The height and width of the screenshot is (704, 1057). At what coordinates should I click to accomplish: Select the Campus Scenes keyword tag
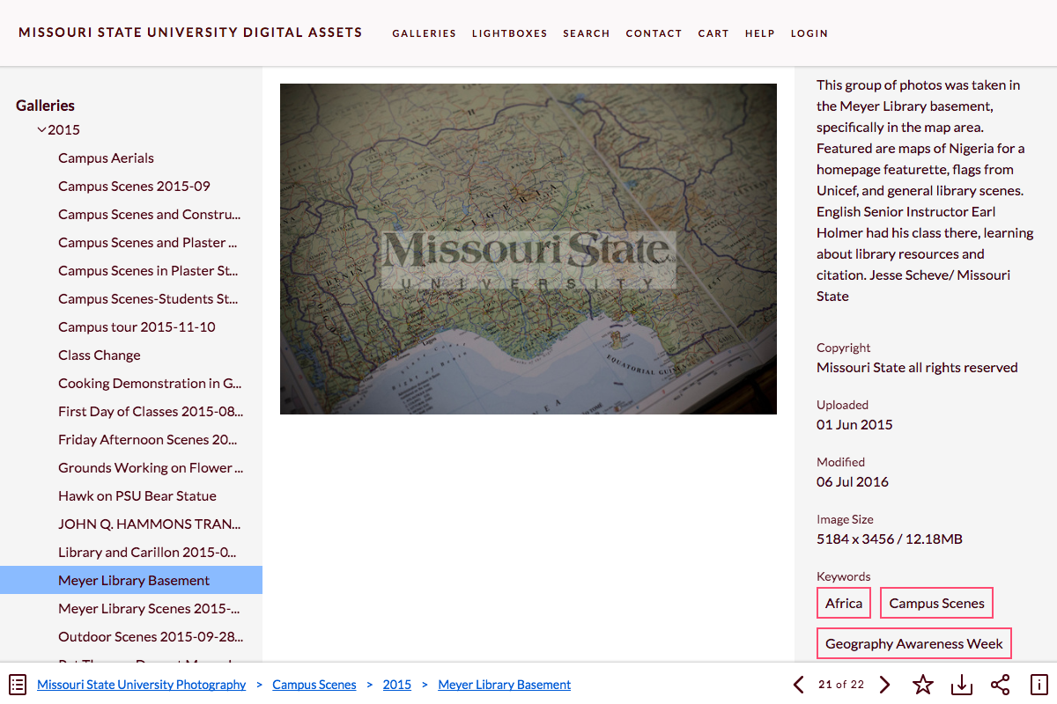(936, 603)
